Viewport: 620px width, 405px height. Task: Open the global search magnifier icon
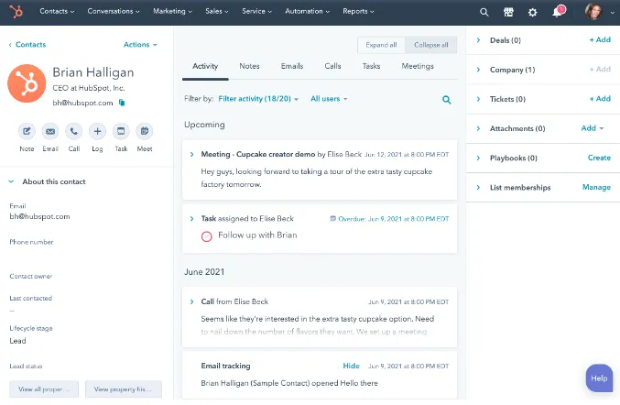pos(484,12)
